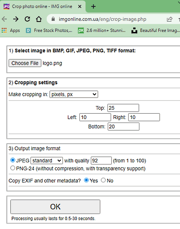The height and width of the screenshot is (229, 180).
Task: Open the Beautiful Free Images bookmark
Action: pos(156,31)
